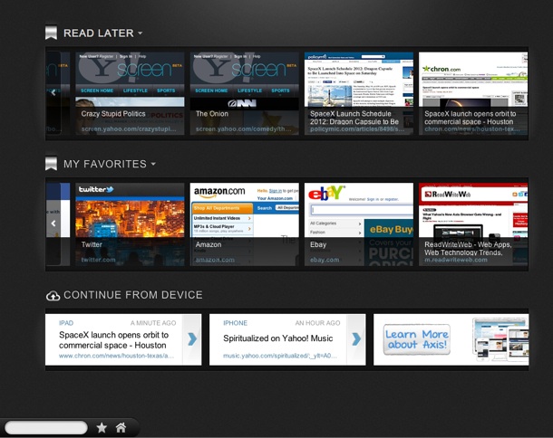Show previous My Favorites items with left arrow
This screenshot has width=553, height=438.
(x=53, y=224)
